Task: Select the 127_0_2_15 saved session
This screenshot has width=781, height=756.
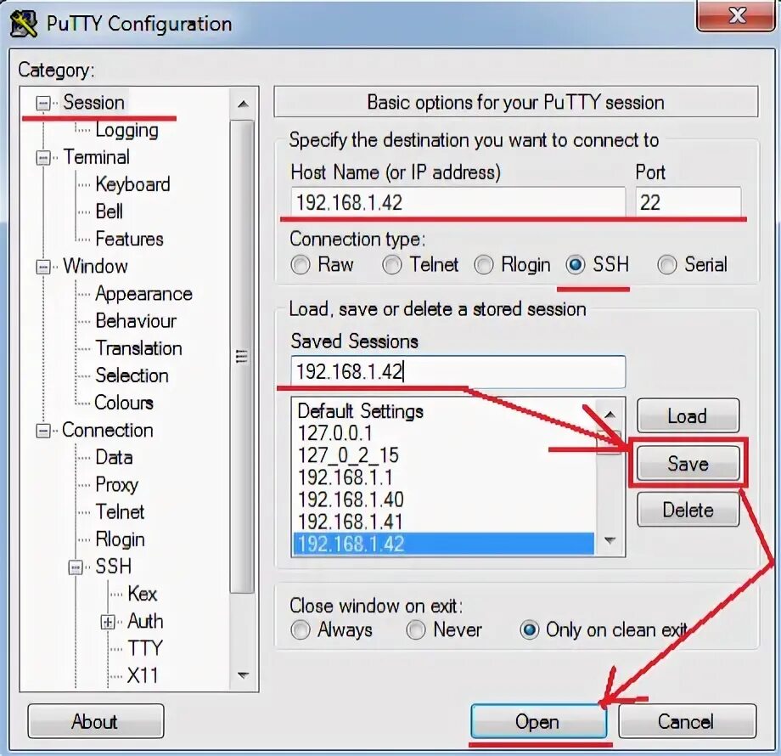Action: click(x=443, y=455)
